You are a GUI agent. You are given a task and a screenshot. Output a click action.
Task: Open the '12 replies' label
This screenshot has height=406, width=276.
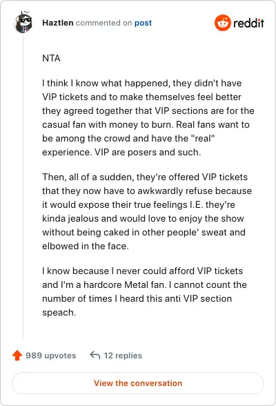point(123,356)
